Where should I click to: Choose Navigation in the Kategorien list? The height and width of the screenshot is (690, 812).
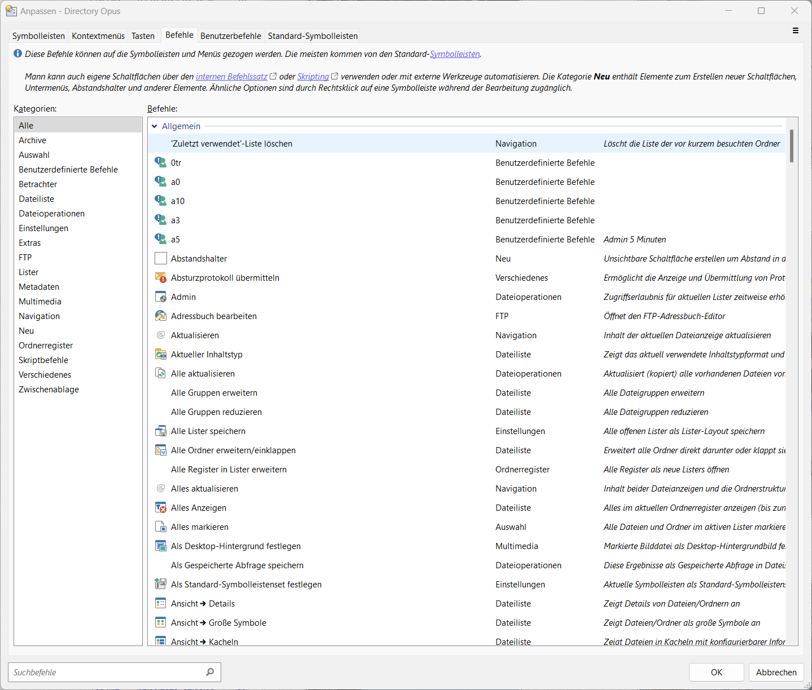tap(78, 316)
